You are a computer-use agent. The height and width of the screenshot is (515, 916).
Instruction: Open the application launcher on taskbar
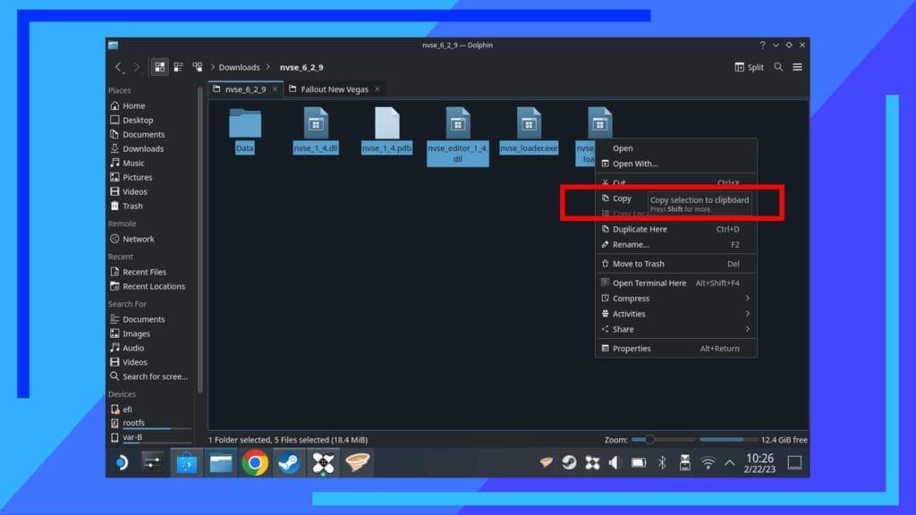pyautogui.click(x=122, y=463)
